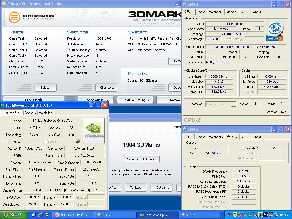Click Device ID field '10DE - 032C'

34,148
